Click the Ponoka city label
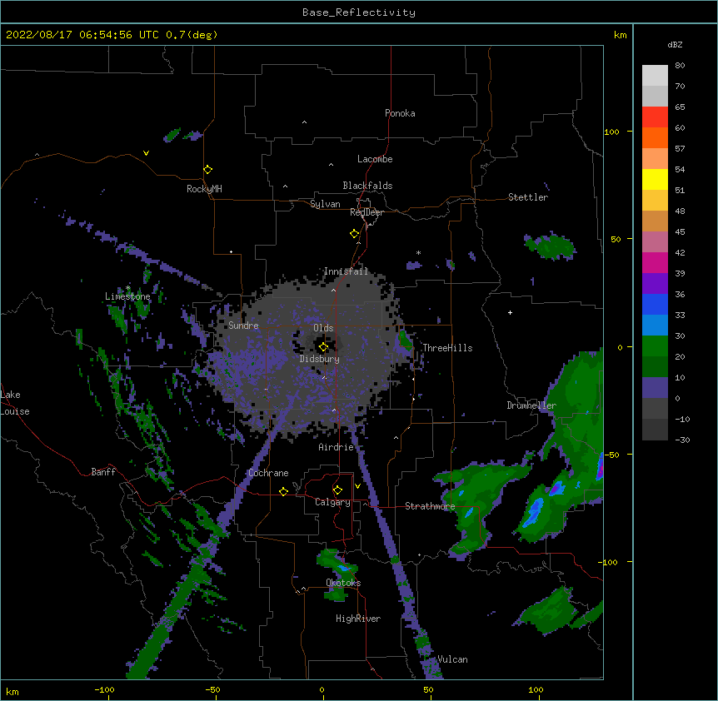 [x=400, y=113]
